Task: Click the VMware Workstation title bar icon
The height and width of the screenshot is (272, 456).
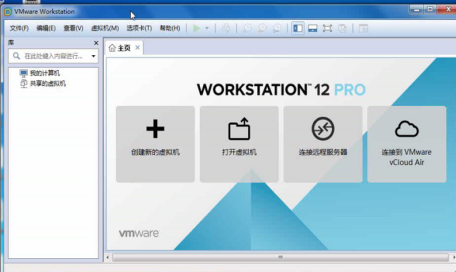Action: (x=8, y=12)
